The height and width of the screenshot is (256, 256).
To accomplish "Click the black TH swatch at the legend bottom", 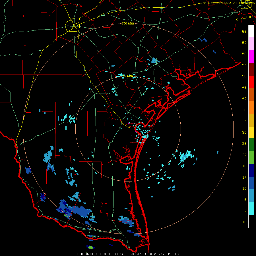I will pos(251,221).
